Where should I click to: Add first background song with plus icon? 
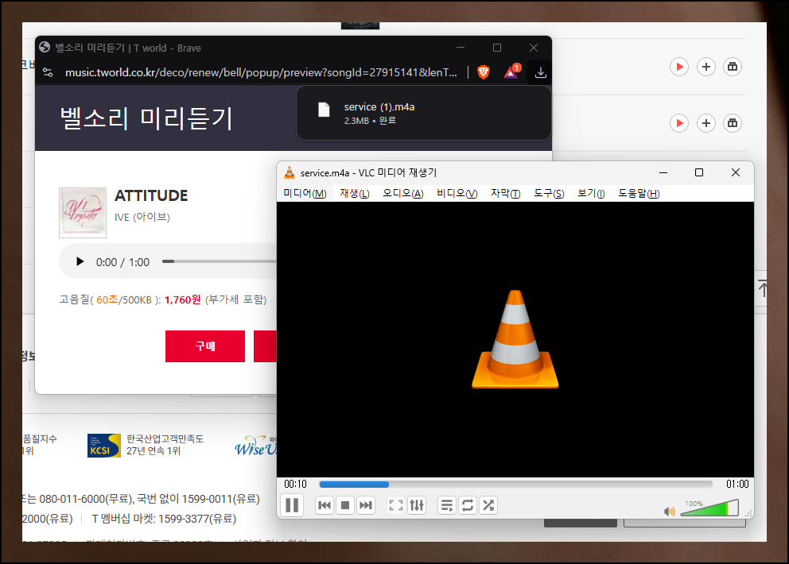[x=706, y=67]
